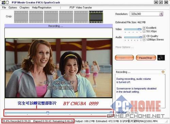
Task: Select the third crop filmstrip thumbnail
Action: 51,17
